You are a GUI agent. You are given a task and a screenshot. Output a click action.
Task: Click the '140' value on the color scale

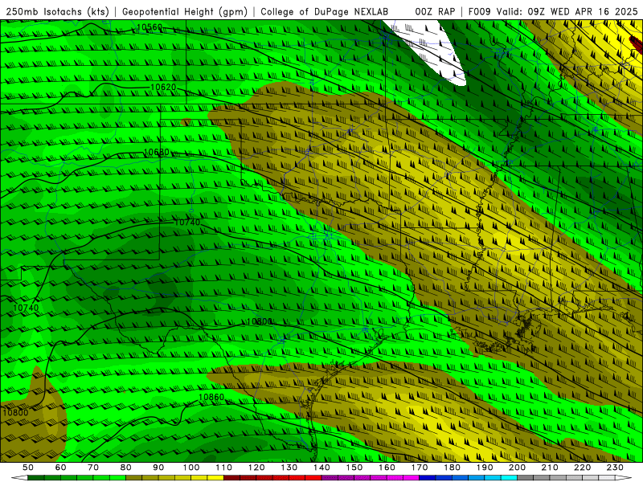[322, 468]
